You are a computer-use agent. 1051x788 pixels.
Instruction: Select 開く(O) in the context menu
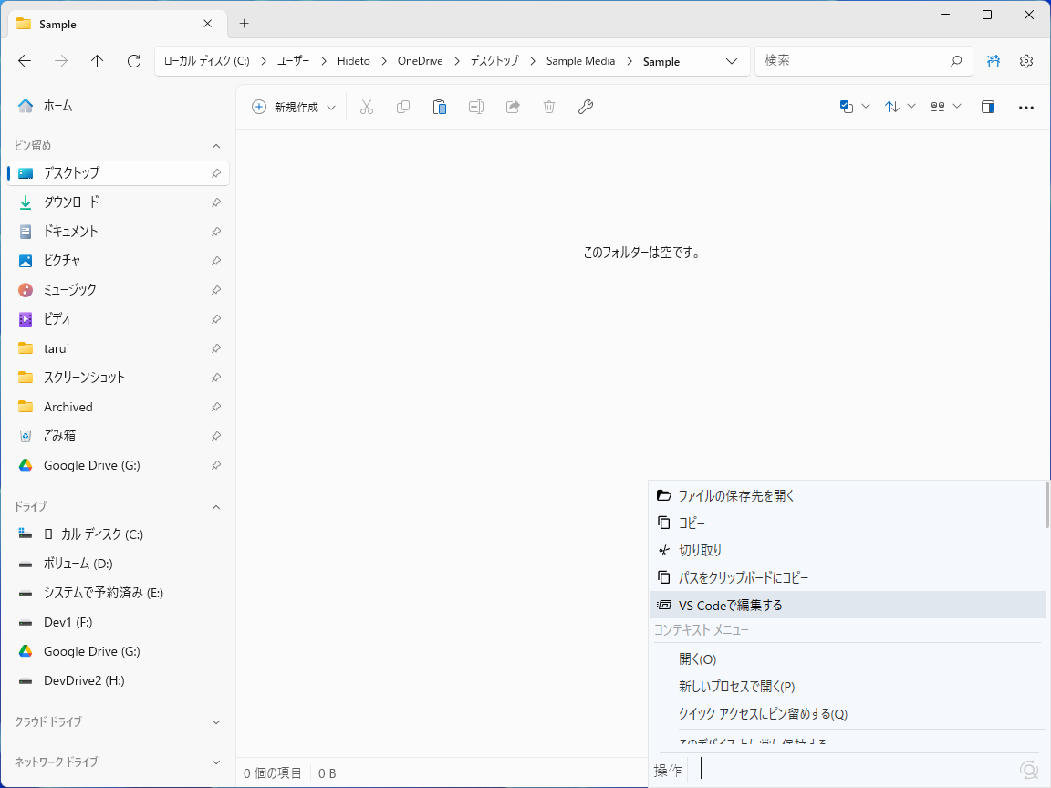tap(697, 658)
